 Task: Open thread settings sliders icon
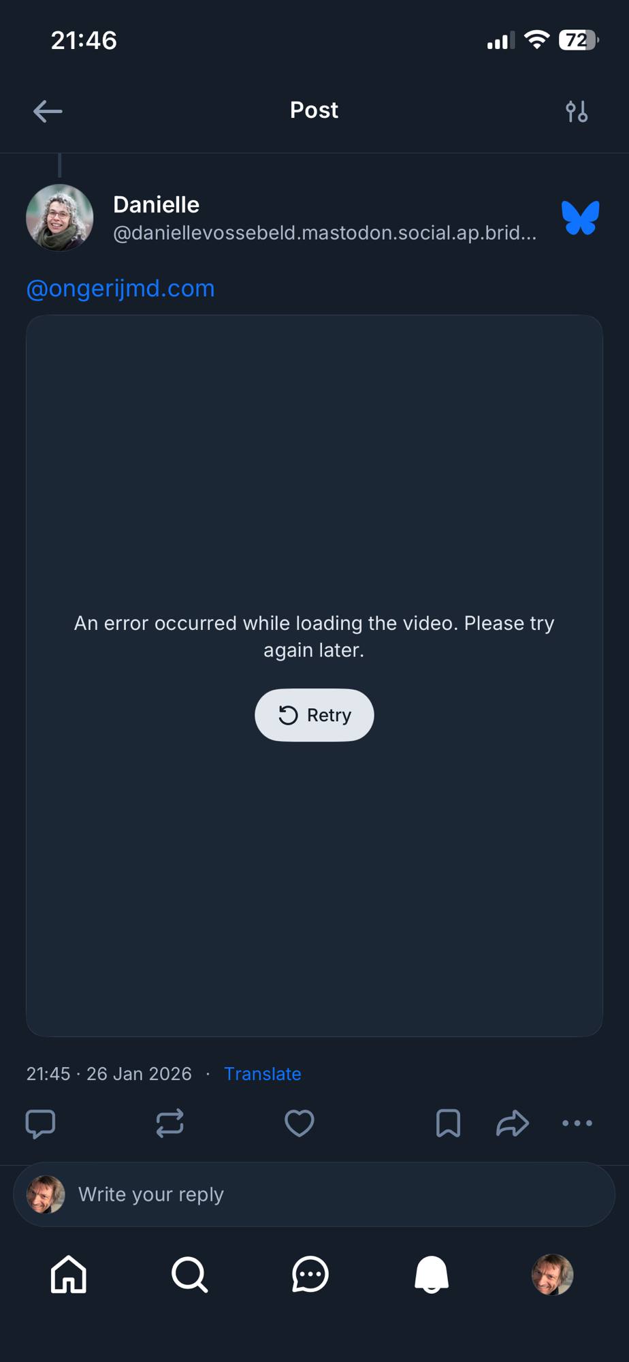click(x=577, y=111)
